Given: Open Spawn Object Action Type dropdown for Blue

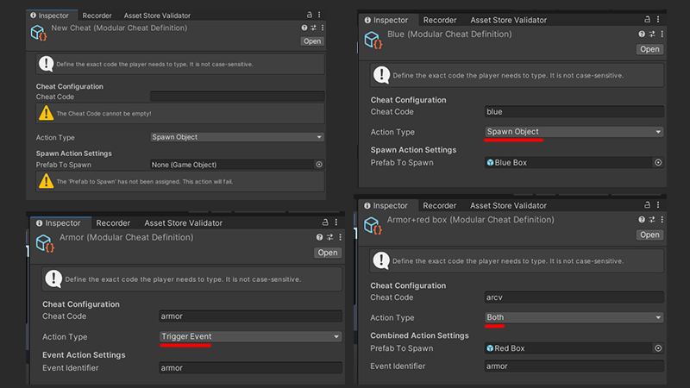Looking at the screenshot, I should (x=574, y=132).
